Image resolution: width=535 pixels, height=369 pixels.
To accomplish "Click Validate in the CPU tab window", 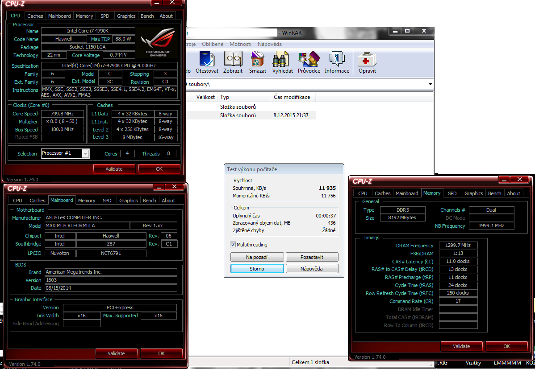I will coord(114,169).
